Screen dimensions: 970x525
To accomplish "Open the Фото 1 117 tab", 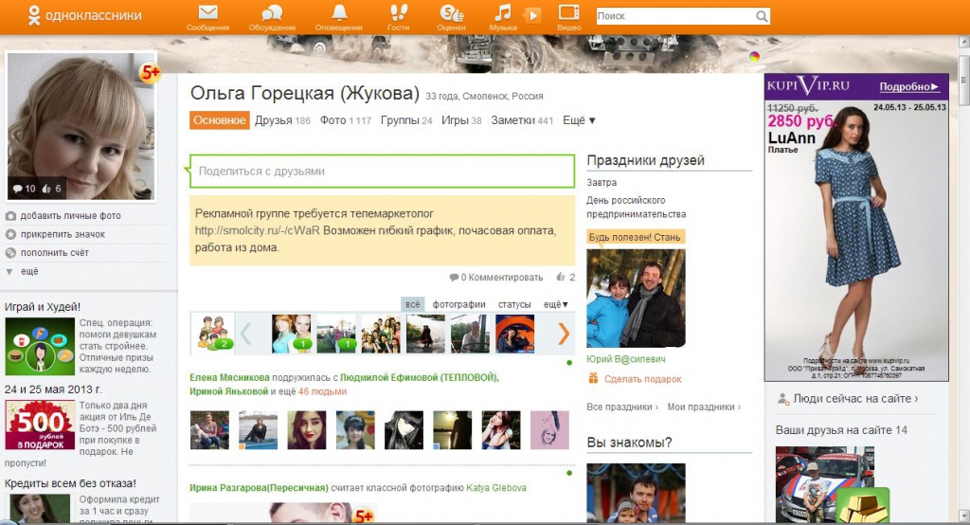I will (x=346, y=120).
